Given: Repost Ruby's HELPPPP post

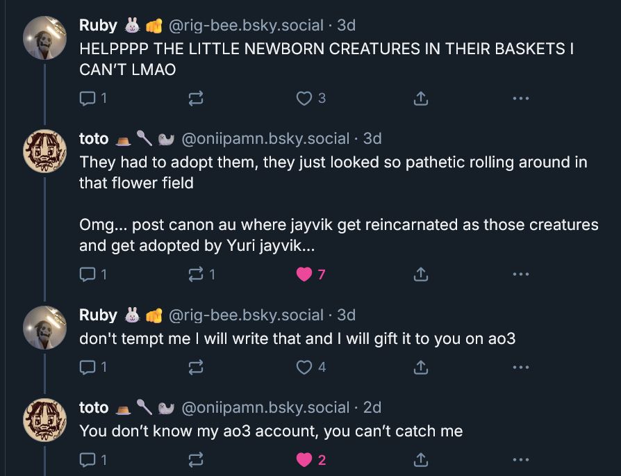Looking at the screenshot, I should (x=196, y=98).
